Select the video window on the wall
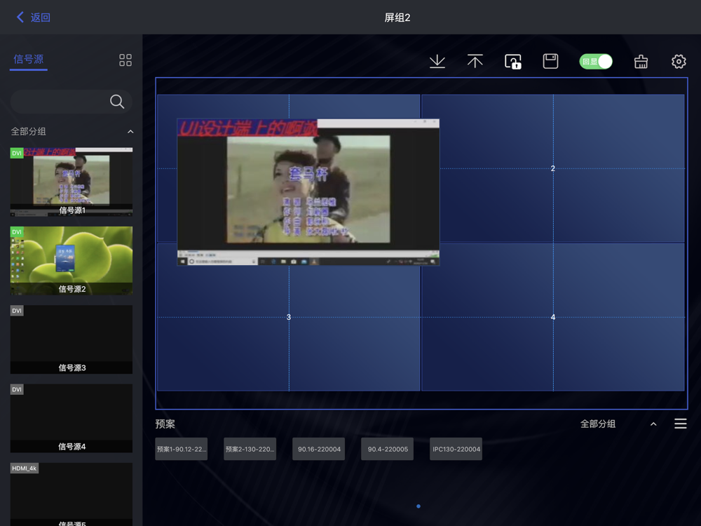 (308, 192)
